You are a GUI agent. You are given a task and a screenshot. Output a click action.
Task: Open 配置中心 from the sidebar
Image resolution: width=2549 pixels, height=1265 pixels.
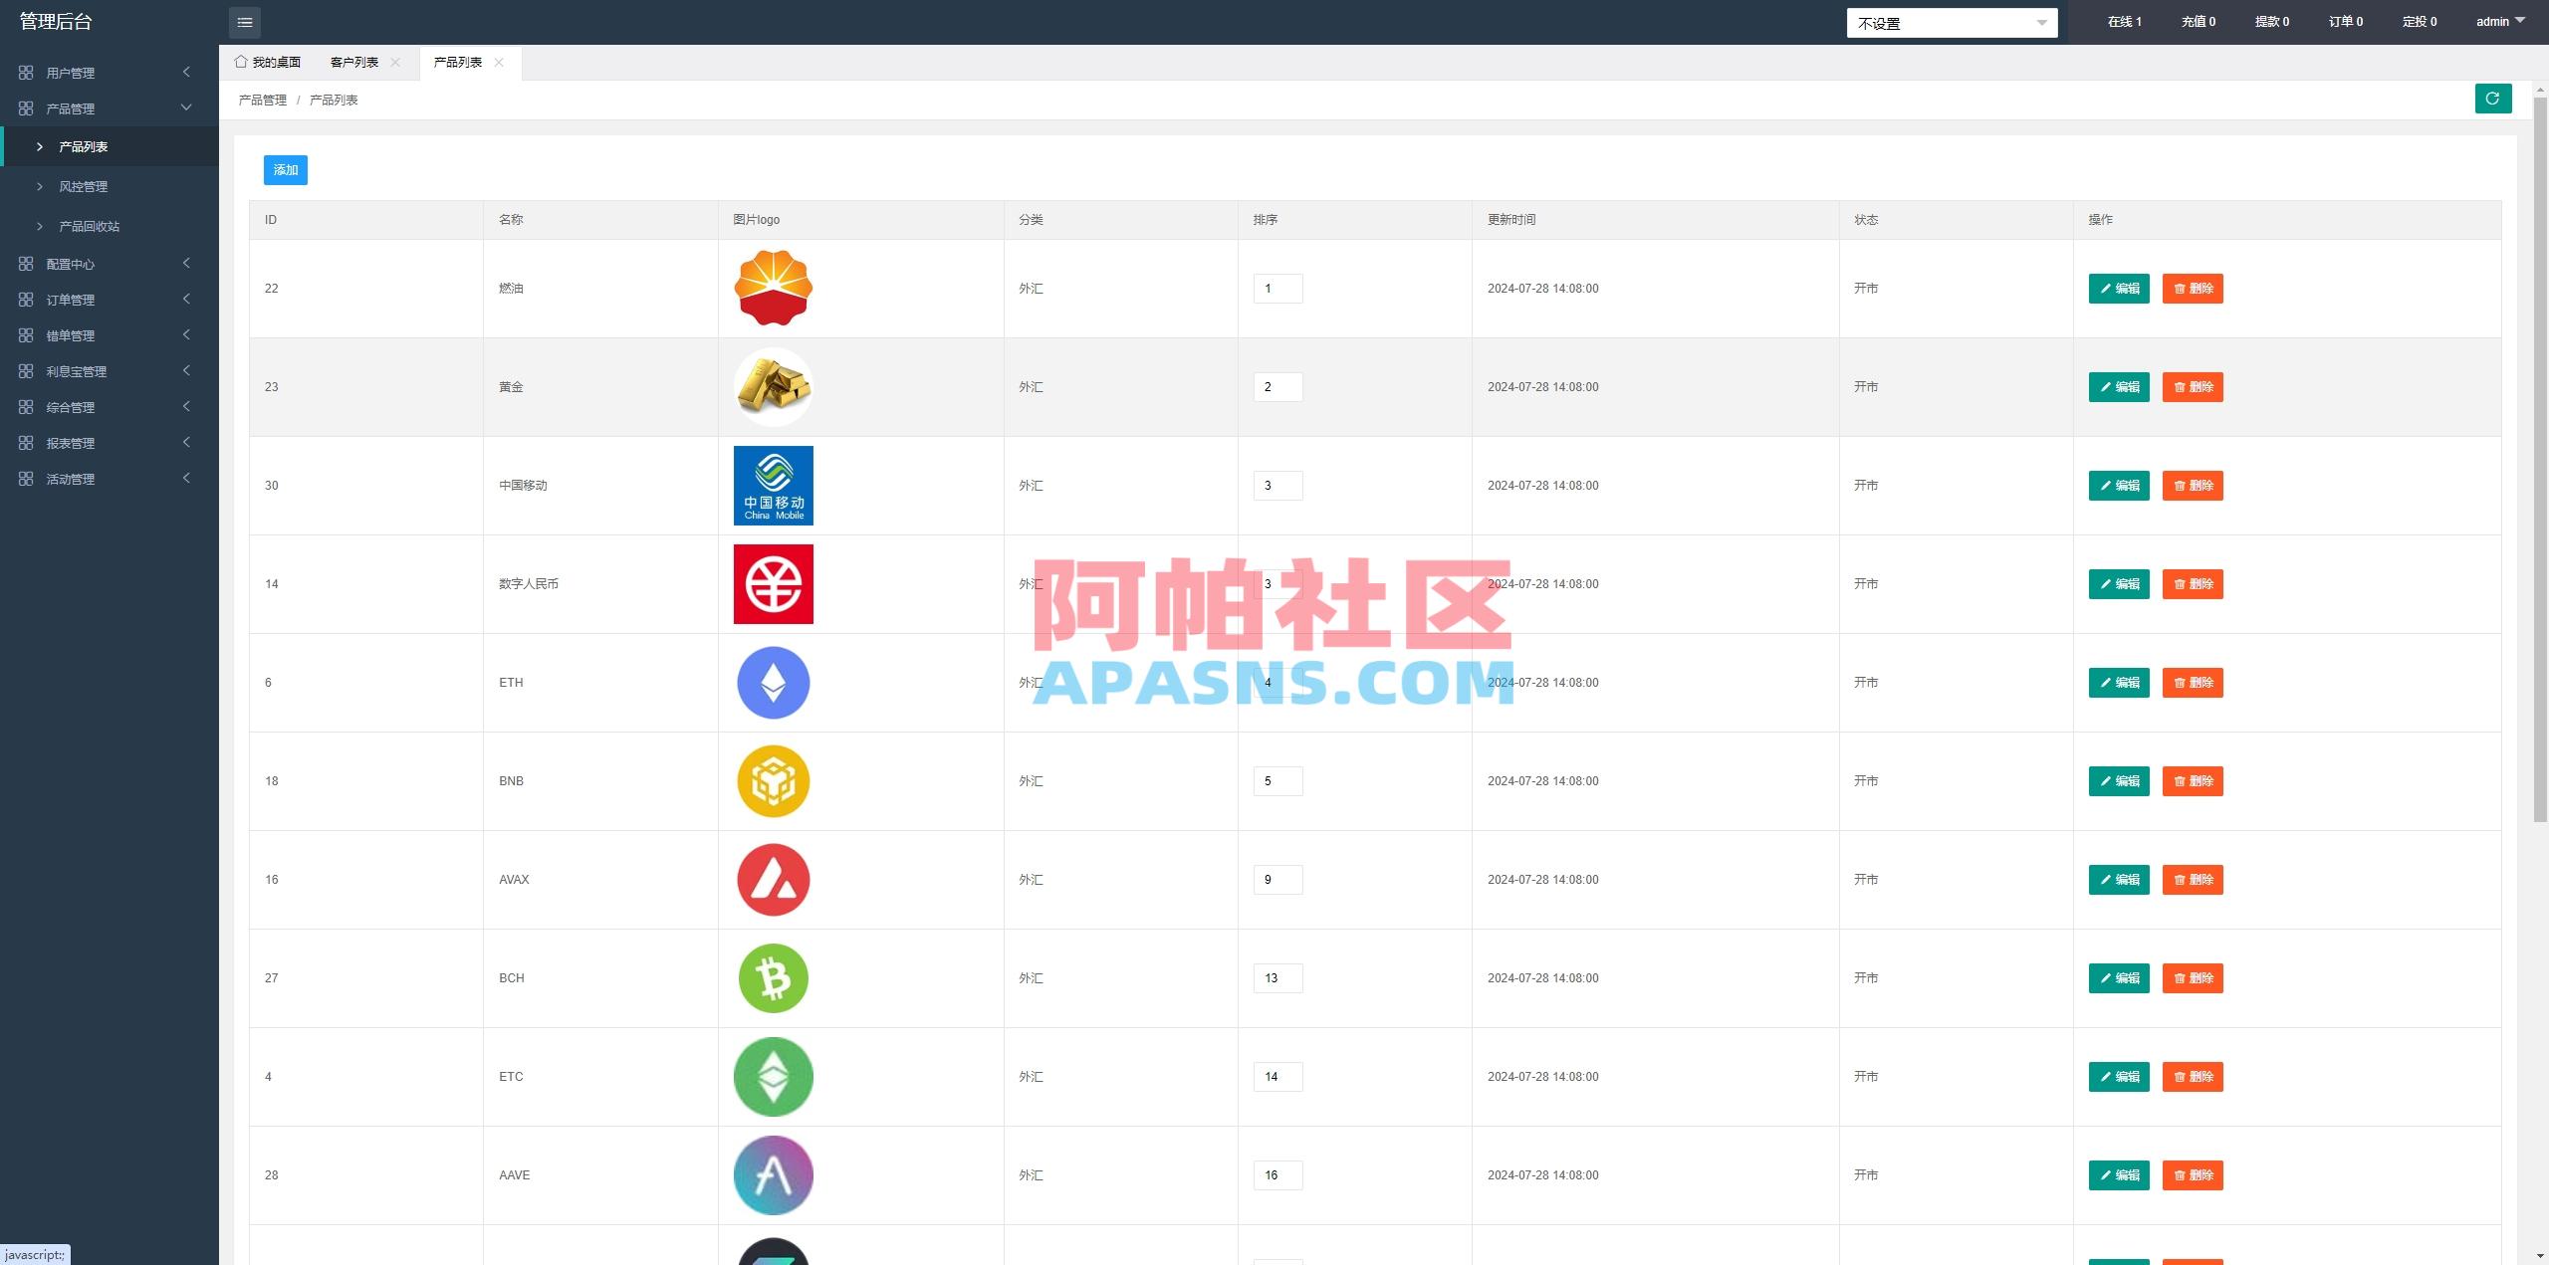70,264
